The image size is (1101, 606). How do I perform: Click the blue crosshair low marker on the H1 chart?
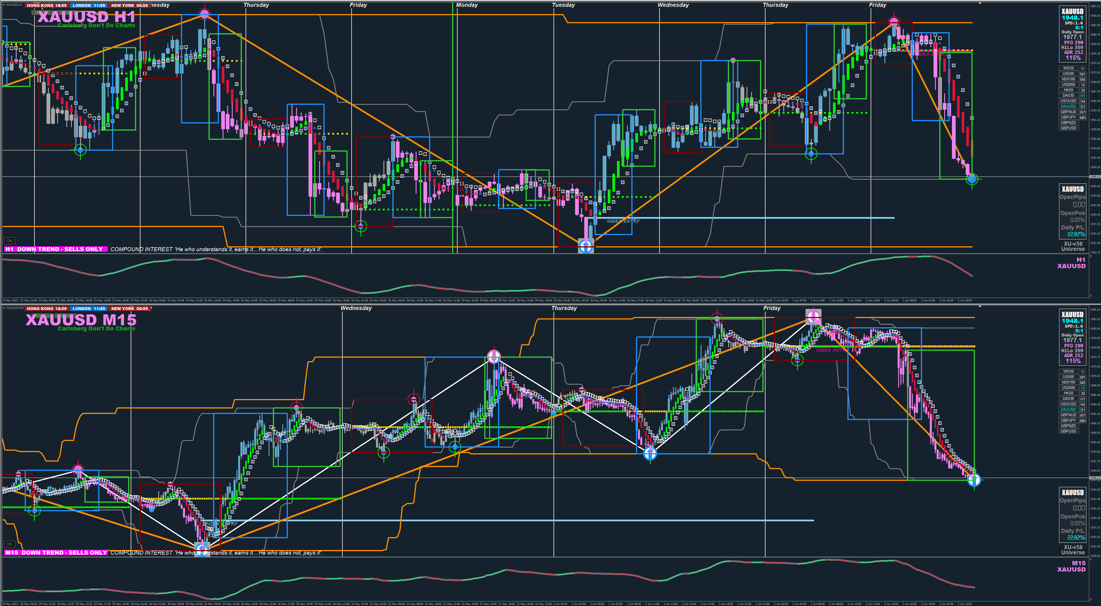586,246
